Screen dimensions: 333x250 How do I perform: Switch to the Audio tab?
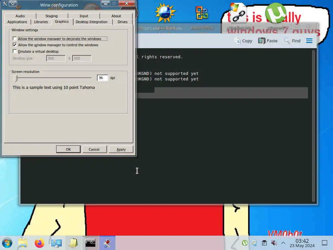click(20, 16)
